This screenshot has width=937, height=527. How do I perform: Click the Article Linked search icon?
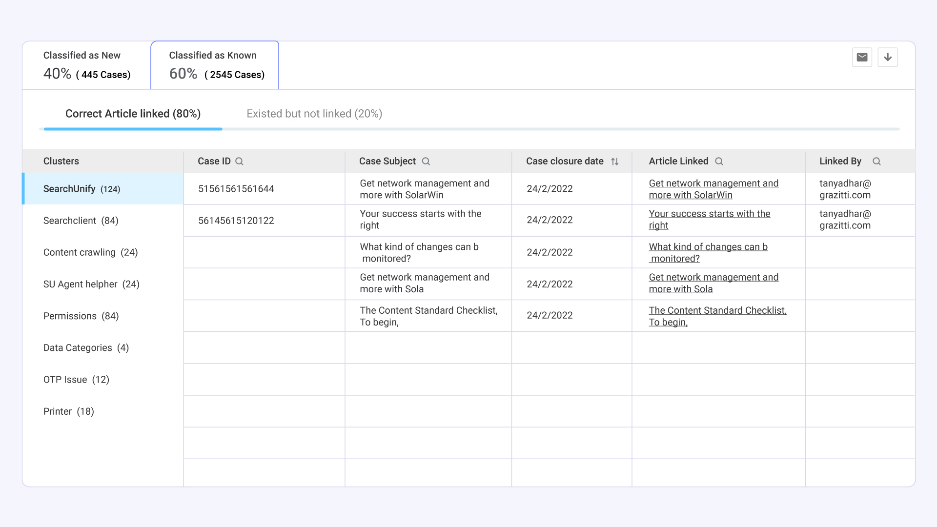point(719,161)
